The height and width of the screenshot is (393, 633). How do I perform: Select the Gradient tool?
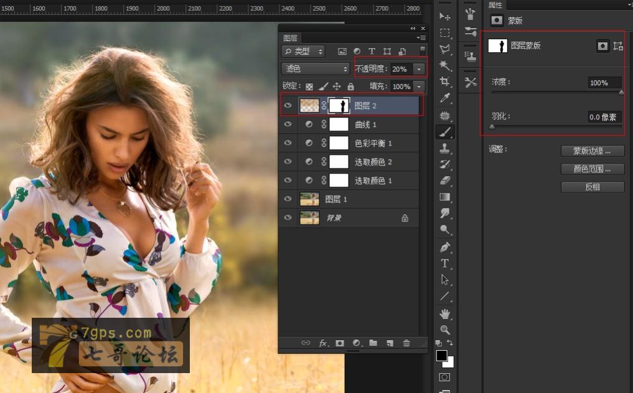point(445,197)
